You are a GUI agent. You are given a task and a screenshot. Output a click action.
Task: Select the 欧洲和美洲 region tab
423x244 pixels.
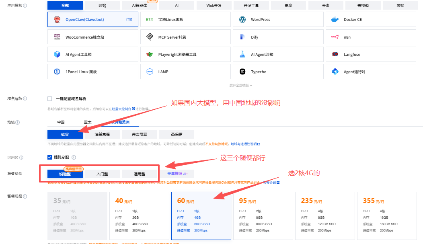[120, 122]
